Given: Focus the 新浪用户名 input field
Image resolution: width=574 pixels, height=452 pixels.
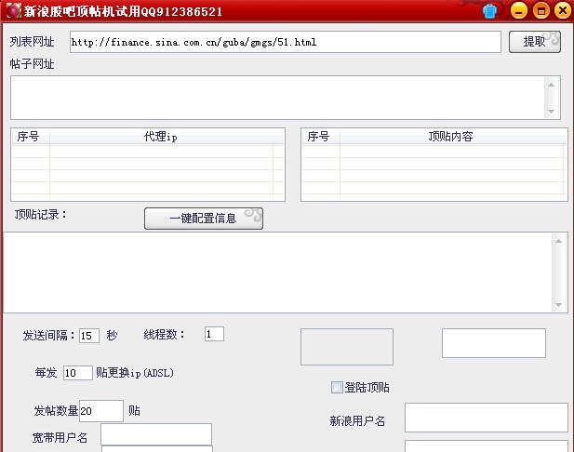Looking at the screenshot, I should click(x=487, y=418).
